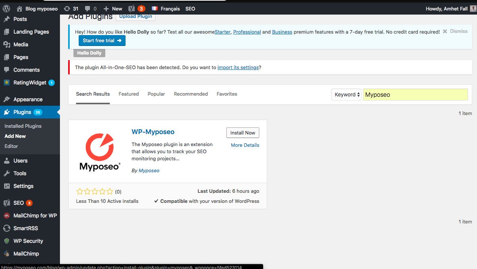The width and height of the screenshot is (477, 269).
Task: Switch to the Favorites tab
Action: coord(227,94)
